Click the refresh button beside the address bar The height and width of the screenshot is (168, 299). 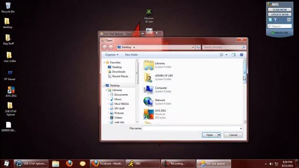tap(198, 47)
